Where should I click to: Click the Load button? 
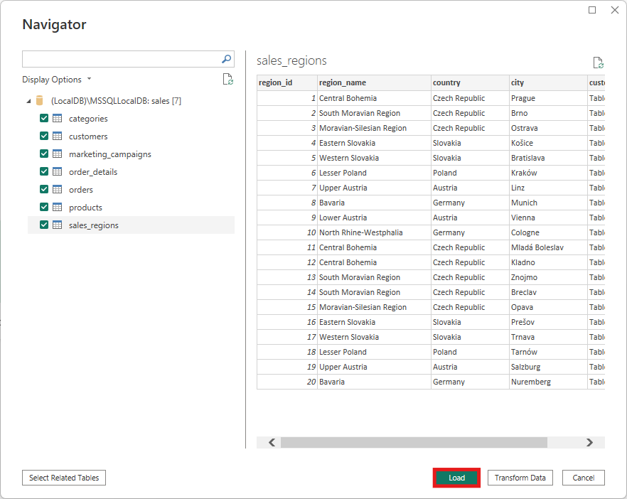tap(456, 478)
